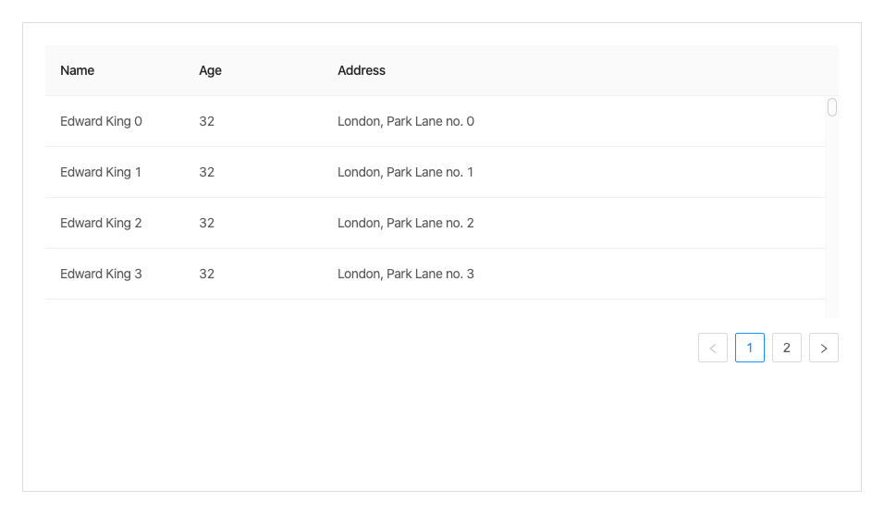Viewport: 884px width, 514px height.
Task: Click the age 32 for Edward King 0
Action: pos(206,121)
